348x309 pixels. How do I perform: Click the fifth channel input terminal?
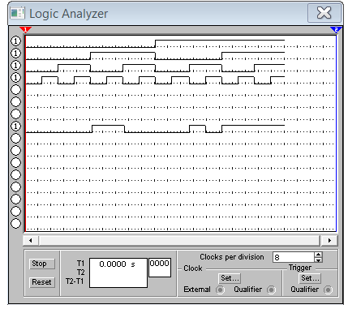click(x=15, y=89)
